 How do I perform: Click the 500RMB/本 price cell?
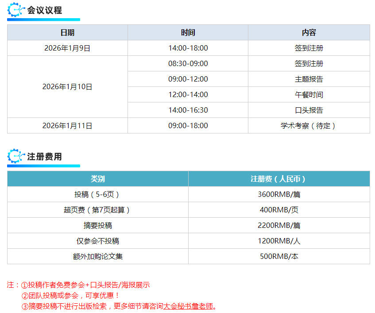(279, 256)
